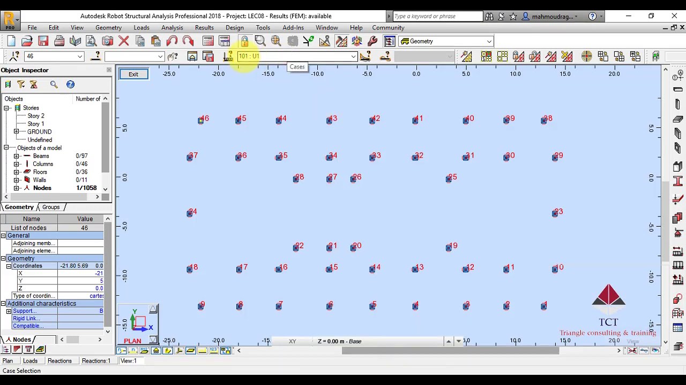Open the Analysis menu

[x=172, y=27]
